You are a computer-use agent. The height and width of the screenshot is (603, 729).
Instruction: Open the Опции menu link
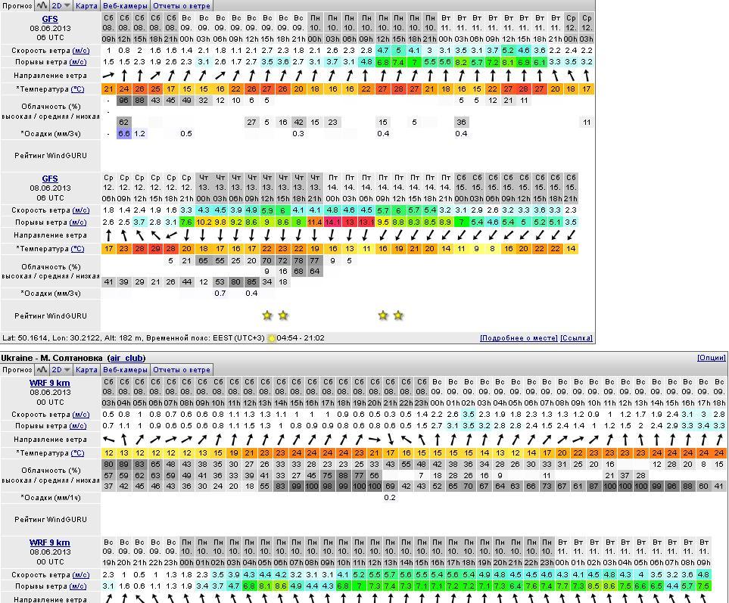[x=711, y=358]
